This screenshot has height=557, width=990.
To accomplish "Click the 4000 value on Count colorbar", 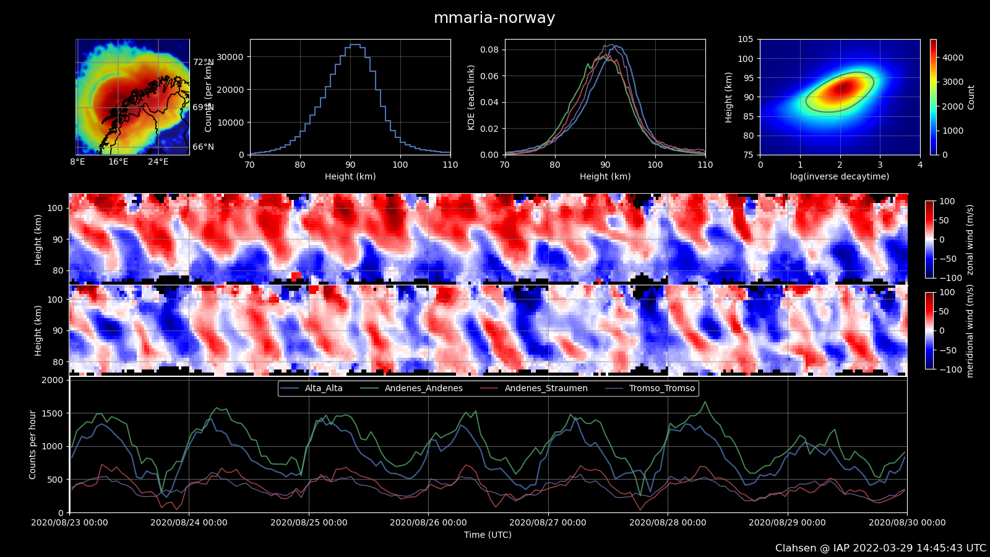I will [953, 58].
